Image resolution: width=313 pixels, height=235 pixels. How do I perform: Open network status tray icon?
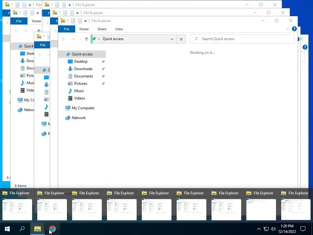click(x=266, y=229)
